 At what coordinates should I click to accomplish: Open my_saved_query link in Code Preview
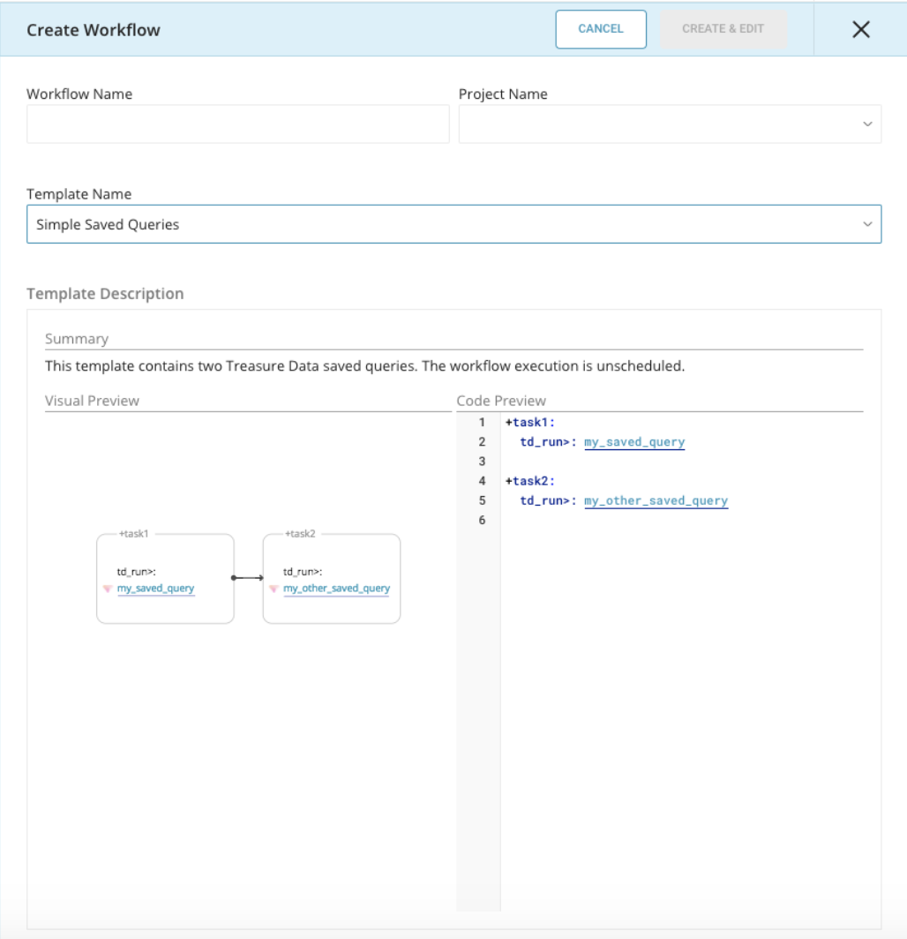pos(633,442)
